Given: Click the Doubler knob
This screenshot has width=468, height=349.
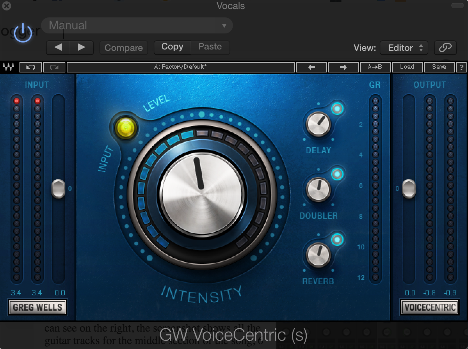Looking at the screenshot, I should tap(318, 189).
